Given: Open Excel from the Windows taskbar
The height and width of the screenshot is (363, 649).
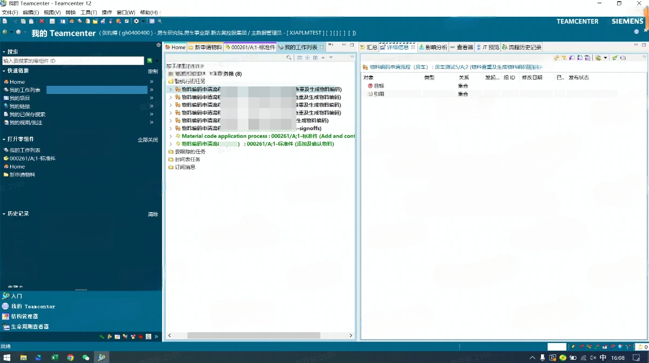Looking at the screenshot, I should (55, 358).
